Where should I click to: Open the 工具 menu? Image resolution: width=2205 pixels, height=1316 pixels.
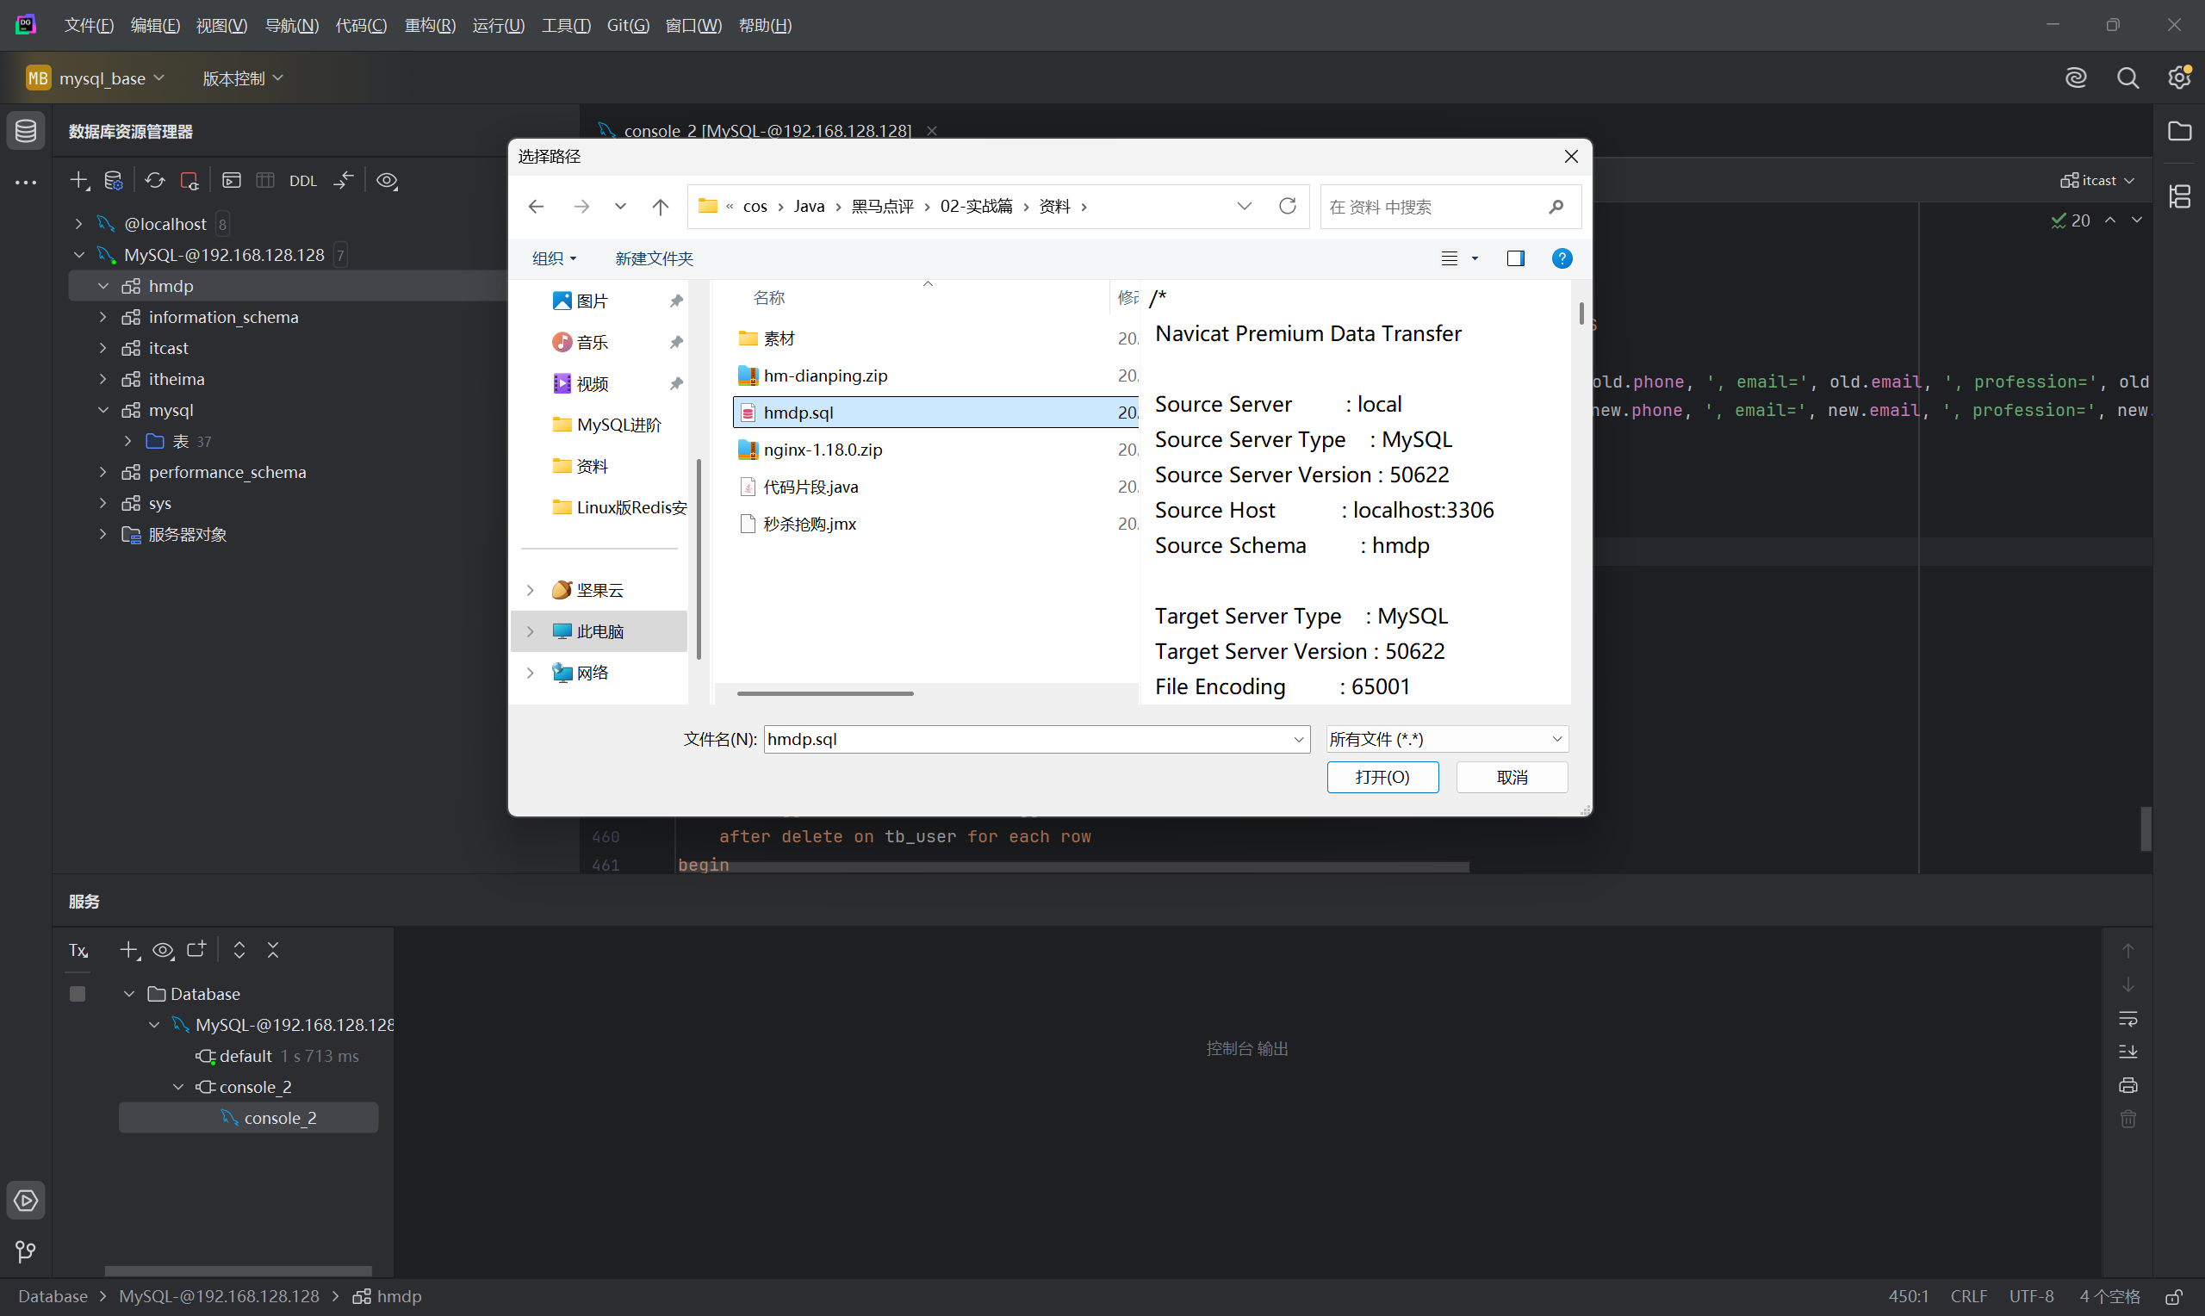point(566,25)
